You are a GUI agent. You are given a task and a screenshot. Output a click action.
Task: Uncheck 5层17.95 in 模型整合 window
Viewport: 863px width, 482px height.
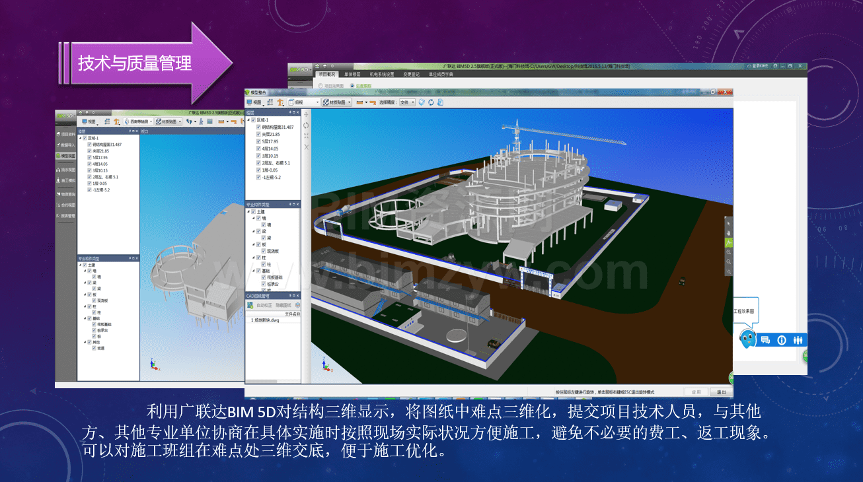[x=258, y=141]
